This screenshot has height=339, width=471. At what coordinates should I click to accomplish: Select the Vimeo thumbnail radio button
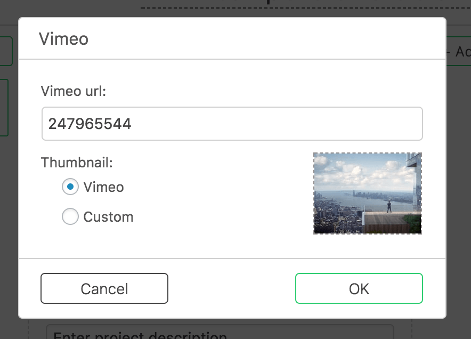pyautogui.click(x=70, y=187)
